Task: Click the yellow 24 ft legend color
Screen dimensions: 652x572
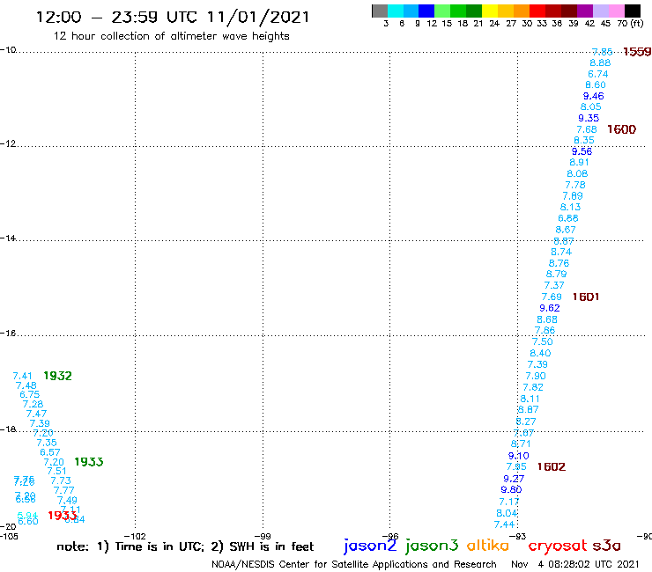Action: [490, 11]
